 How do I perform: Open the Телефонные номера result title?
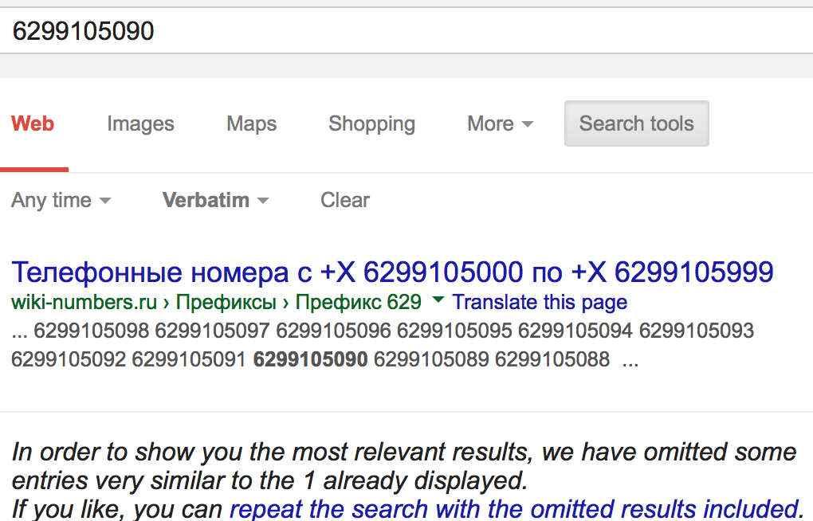[392, 272]
